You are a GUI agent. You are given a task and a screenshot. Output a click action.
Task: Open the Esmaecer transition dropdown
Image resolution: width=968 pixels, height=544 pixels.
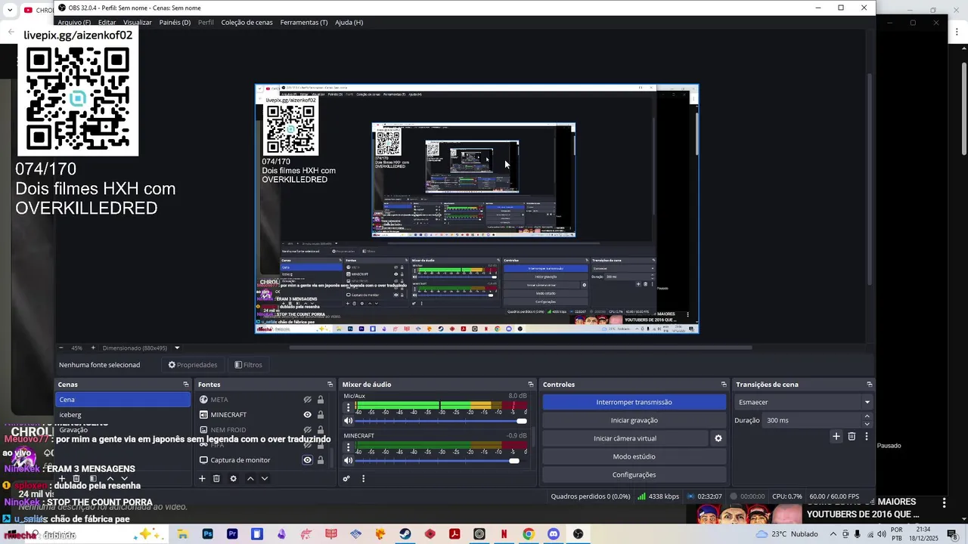[804, 402]
